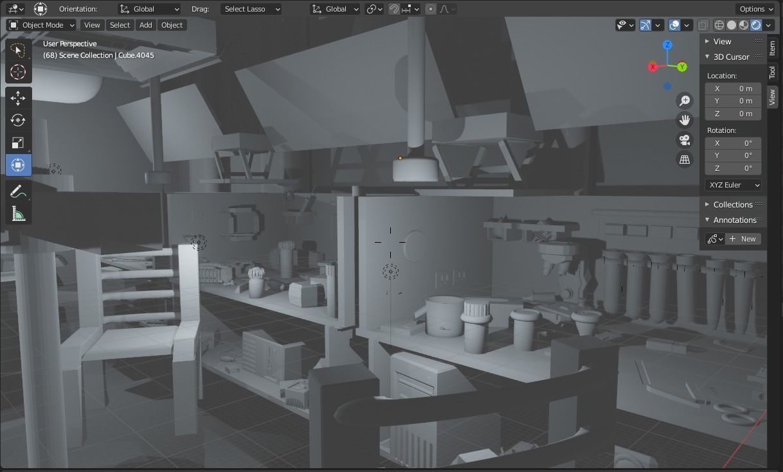
Task: Click the negative Z axis dot on gizmo
Action: coord(667,86)
